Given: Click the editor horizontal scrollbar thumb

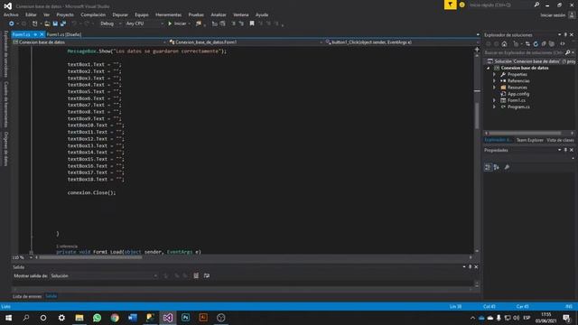Looking at the screenshot, I should (x=90, y=257).
